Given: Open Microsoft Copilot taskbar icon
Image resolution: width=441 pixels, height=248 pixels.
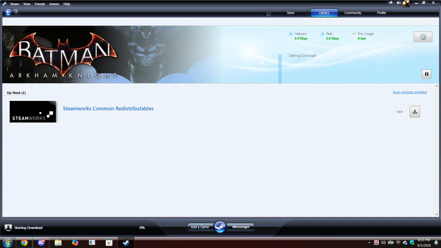Looking at the screenshot, I should tap(75, 243).
